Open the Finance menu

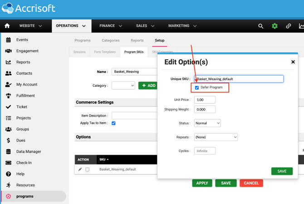tap(111, 26)
